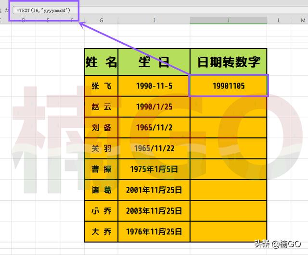Image resolution: width=308 pixels, height=255 pixels.
Task: Select empty result cell in 刘 备 row
Action: [x=228, y=128]
